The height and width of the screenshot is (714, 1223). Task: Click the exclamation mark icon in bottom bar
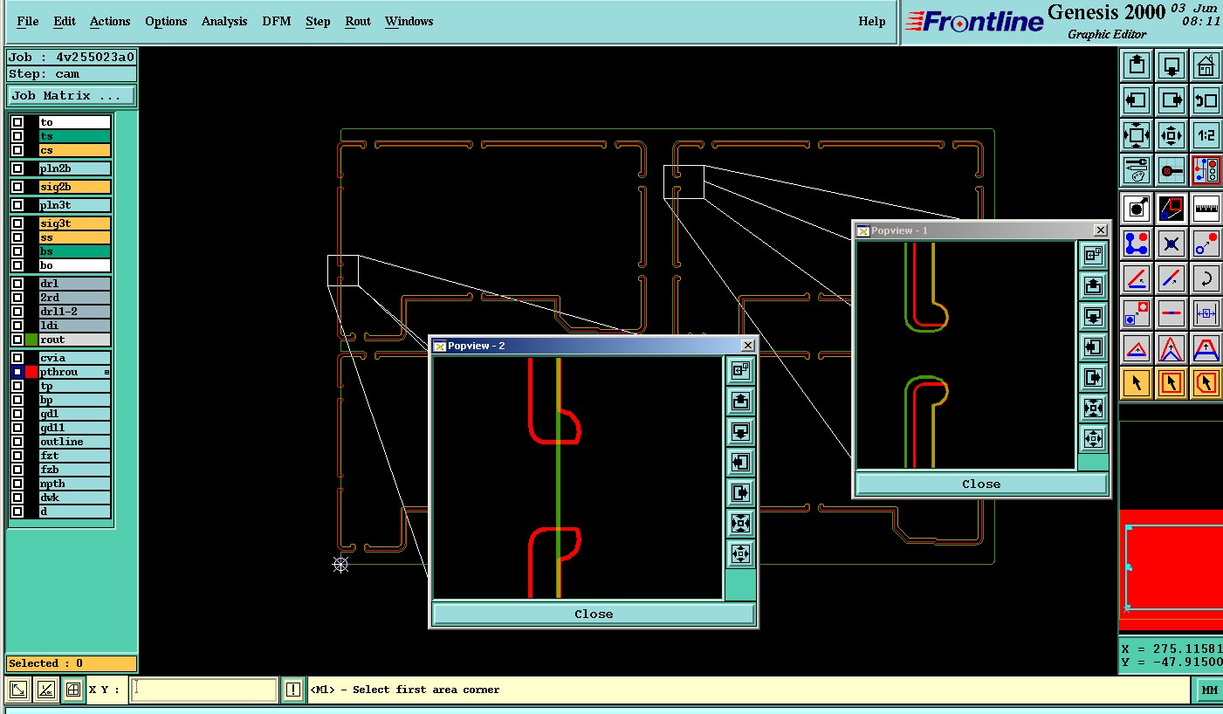point(292,690)
